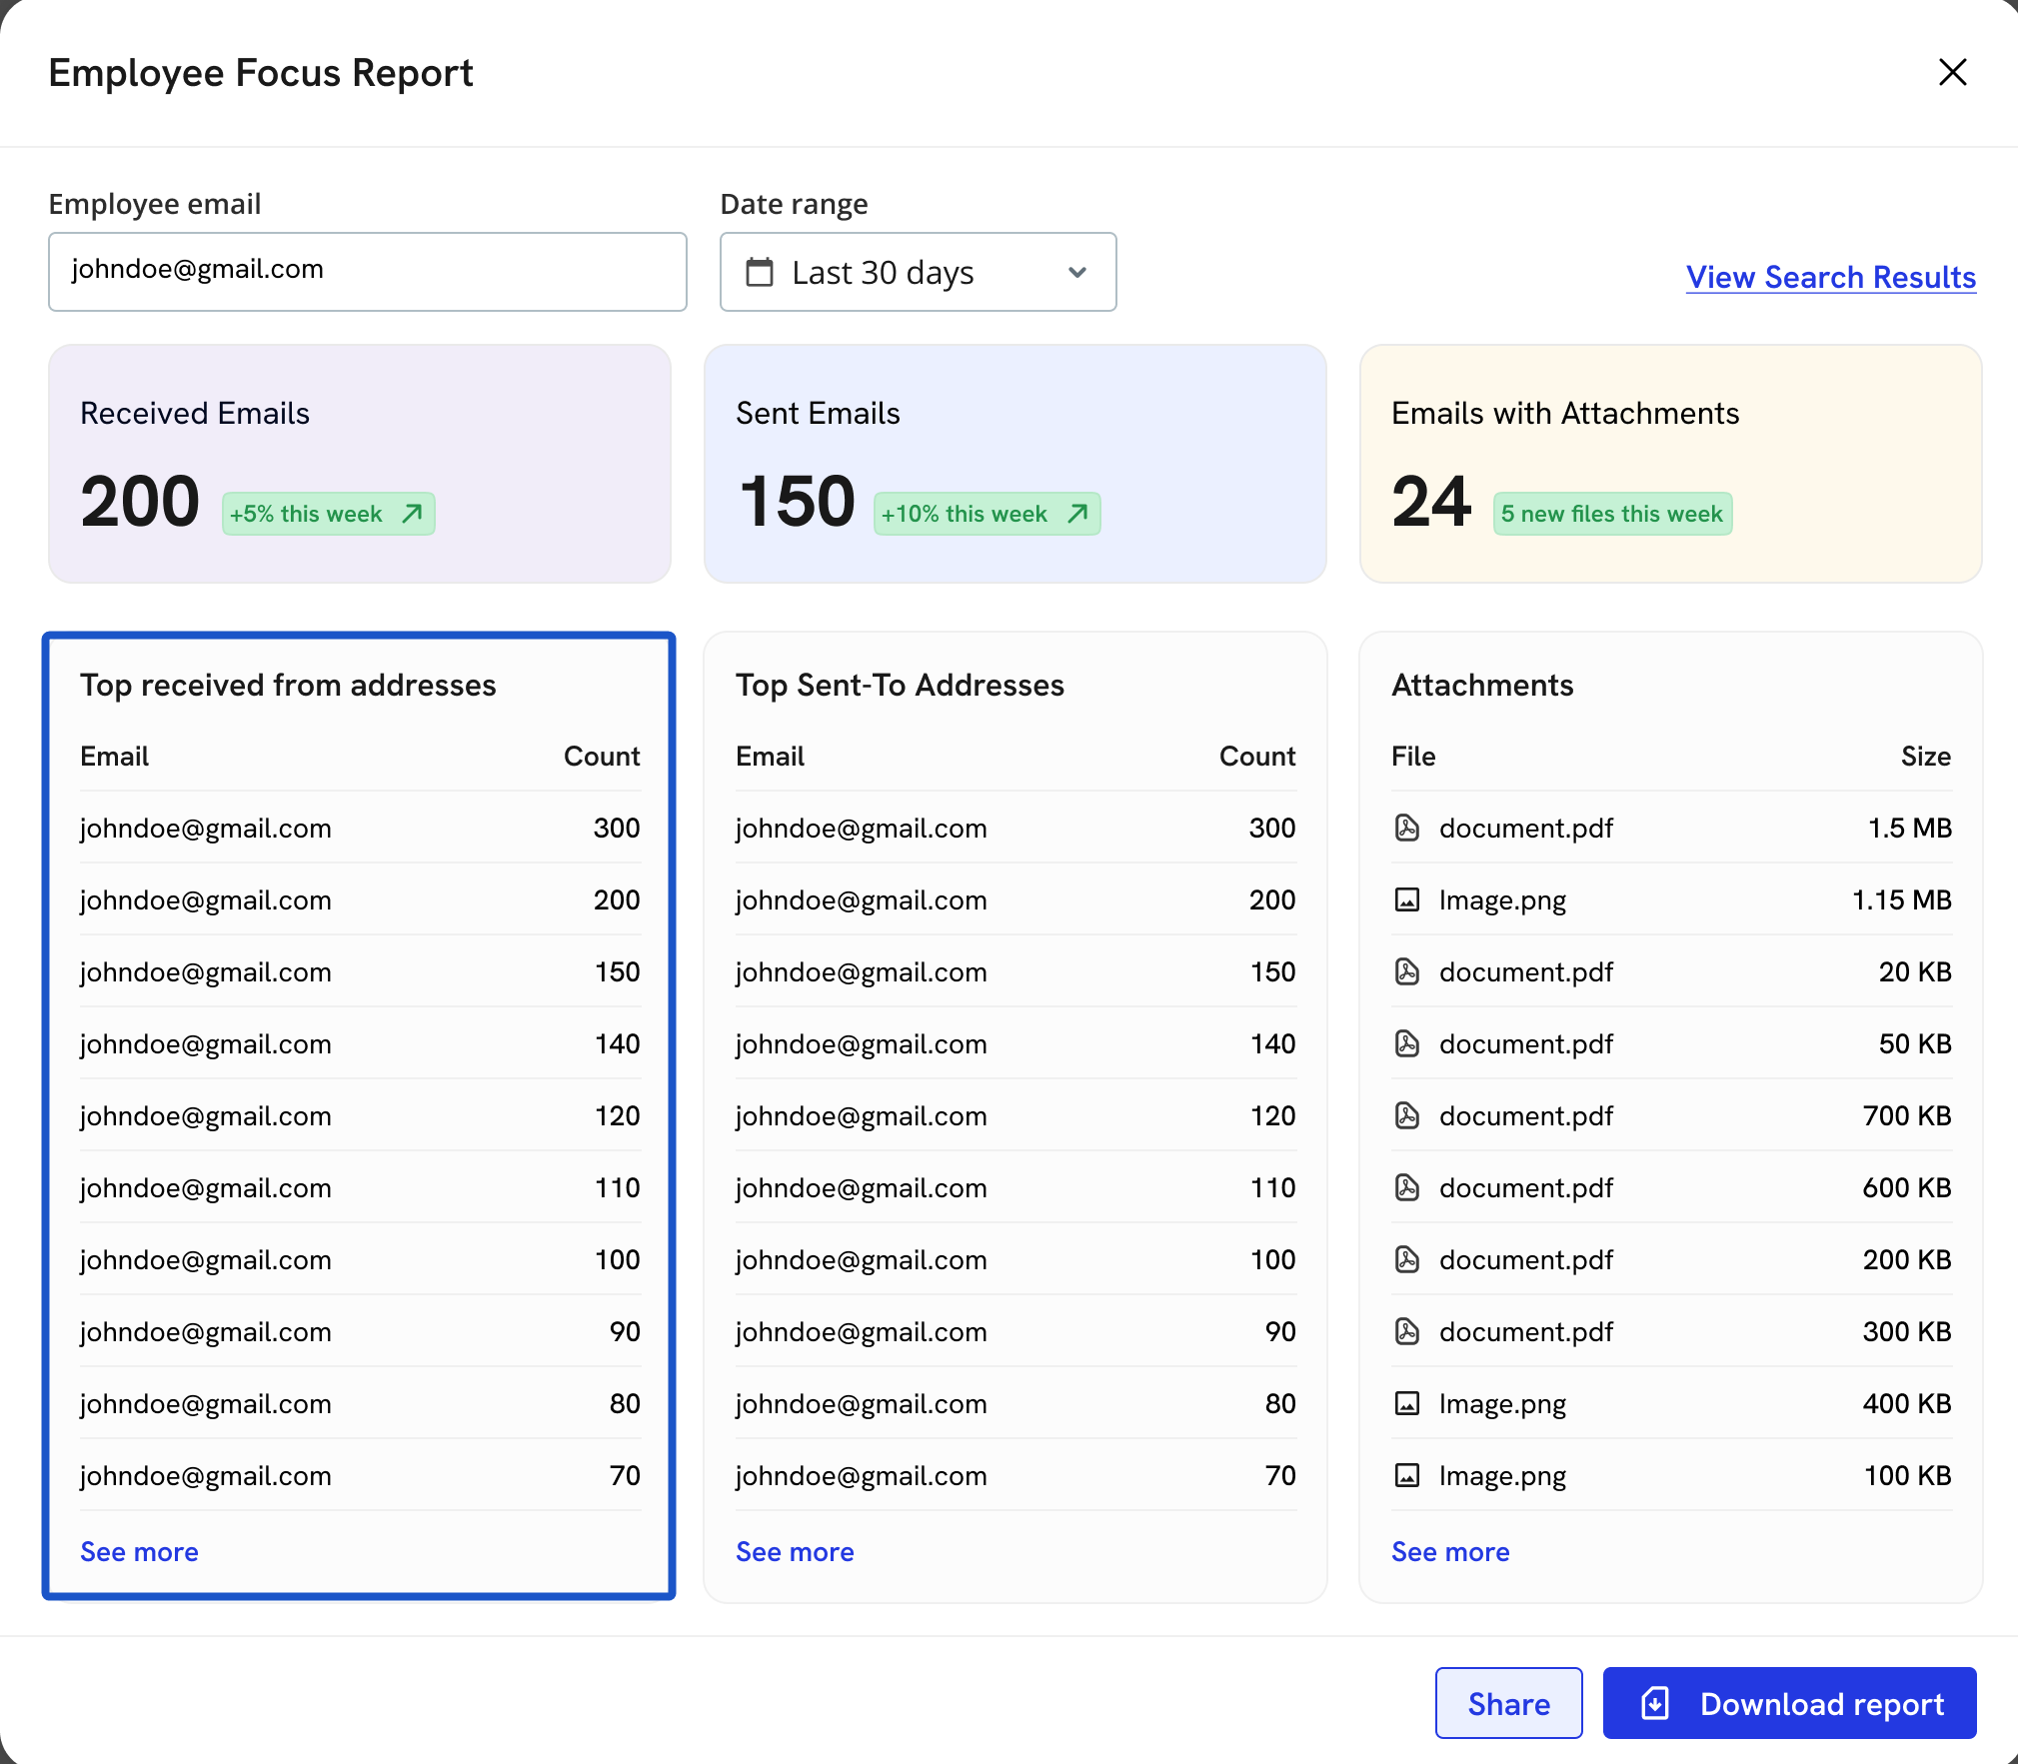Screen dimensions: 2018x1764
Task: Click PDF icon next to 700 KB document
Action: tap(1406, 1115)
